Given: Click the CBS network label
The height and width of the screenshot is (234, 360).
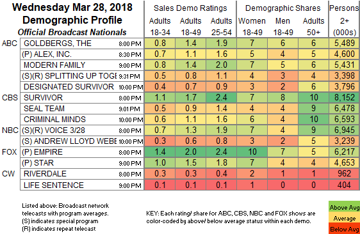Looking at the screenshot, I should coord(10,98).
